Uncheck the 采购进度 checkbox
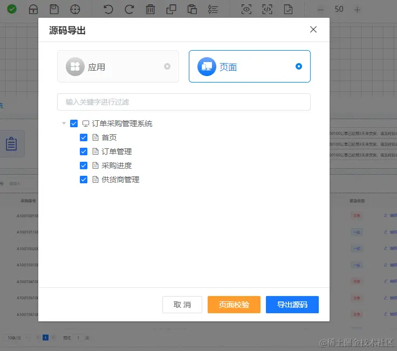Viewport: 397px width, 351px height. tap(84, 166)
